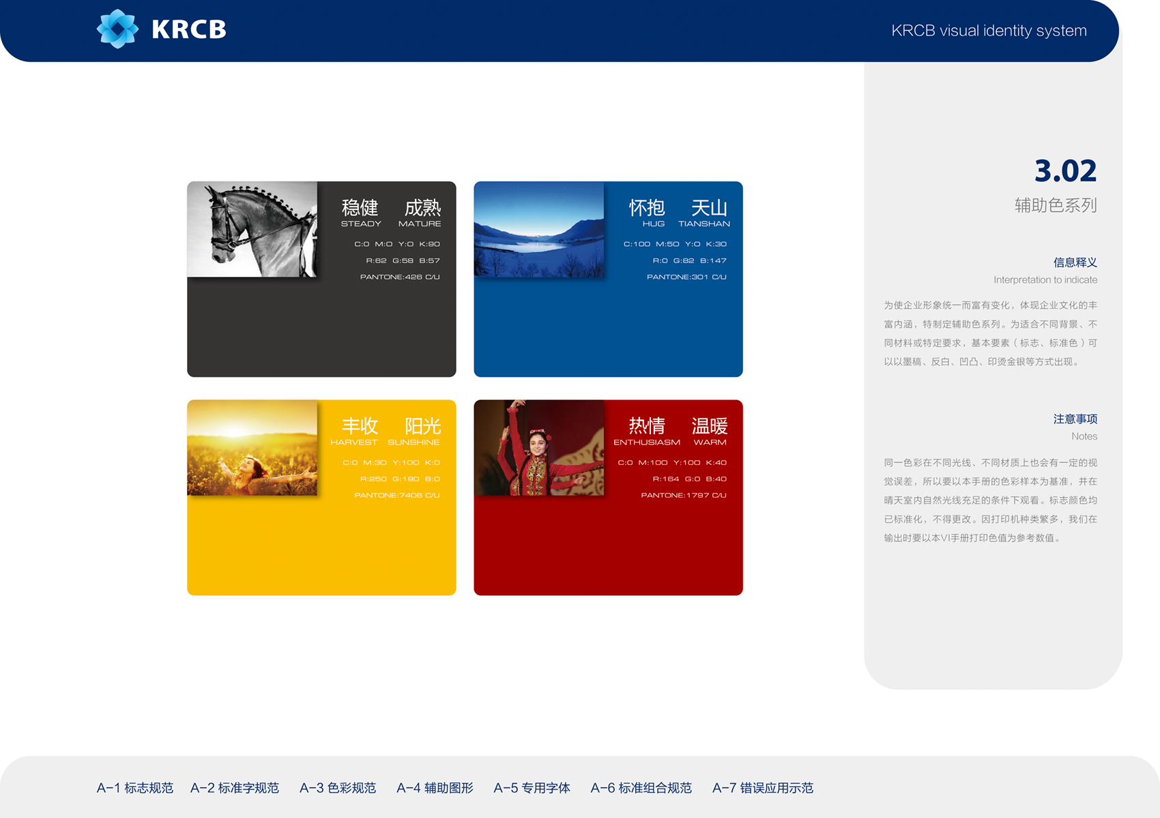
Task: Click the black-and-white horse photo
Action: coord(252,229)
